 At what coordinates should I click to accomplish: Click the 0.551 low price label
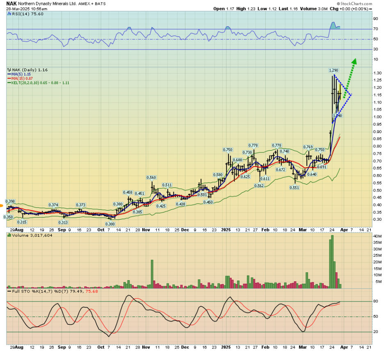pos(294,188)
